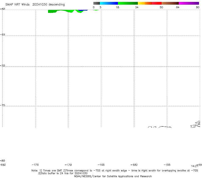202x178 pixels.
Task: Click the magenta-purple segment of the color bar
Action: [189, 3]
